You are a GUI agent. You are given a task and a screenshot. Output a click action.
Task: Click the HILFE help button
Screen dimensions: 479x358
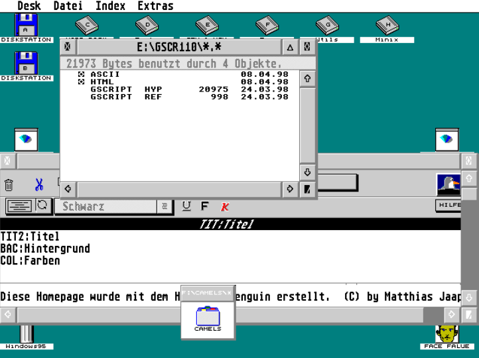coord(448,206)
